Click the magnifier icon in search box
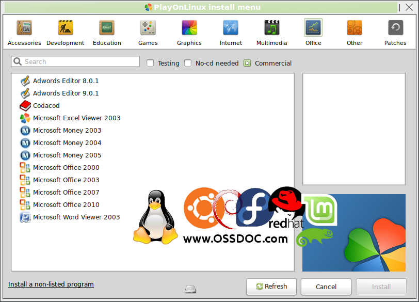This screenshot has width=419, height=302. point(18,62)
